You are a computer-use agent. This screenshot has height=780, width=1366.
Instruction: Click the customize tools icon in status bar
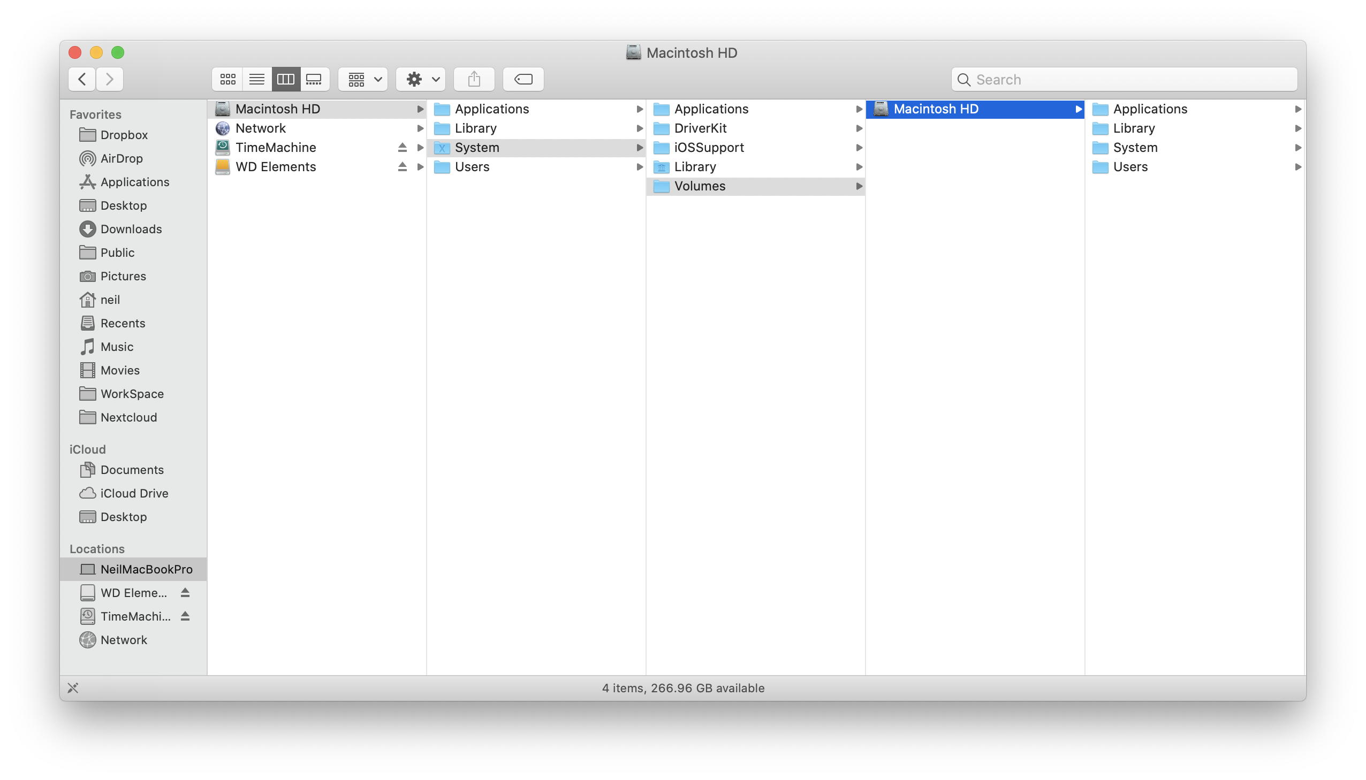(73, 688)
